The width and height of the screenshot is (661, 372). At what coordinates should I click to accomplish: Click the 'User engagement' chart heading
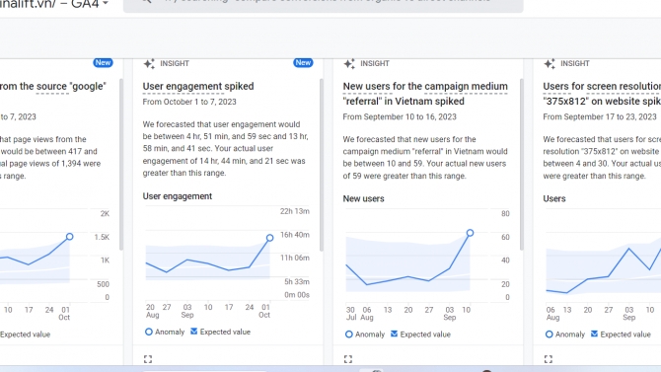pos(177,196)
